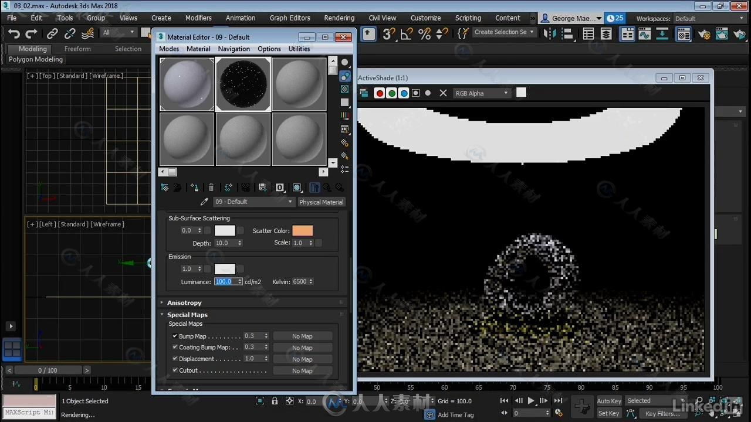751x422 pixels.
Task: Select the Link tool in main toolbar
Action: pos(52,33)
